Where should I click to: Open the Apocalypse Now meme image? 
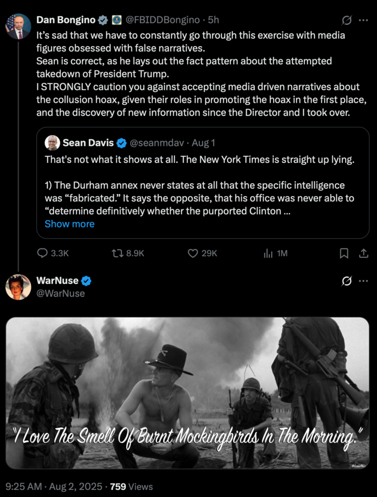188,393
